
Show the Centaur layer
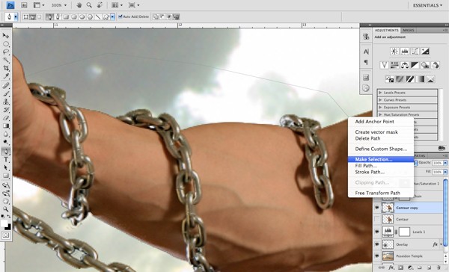[377, 220]
